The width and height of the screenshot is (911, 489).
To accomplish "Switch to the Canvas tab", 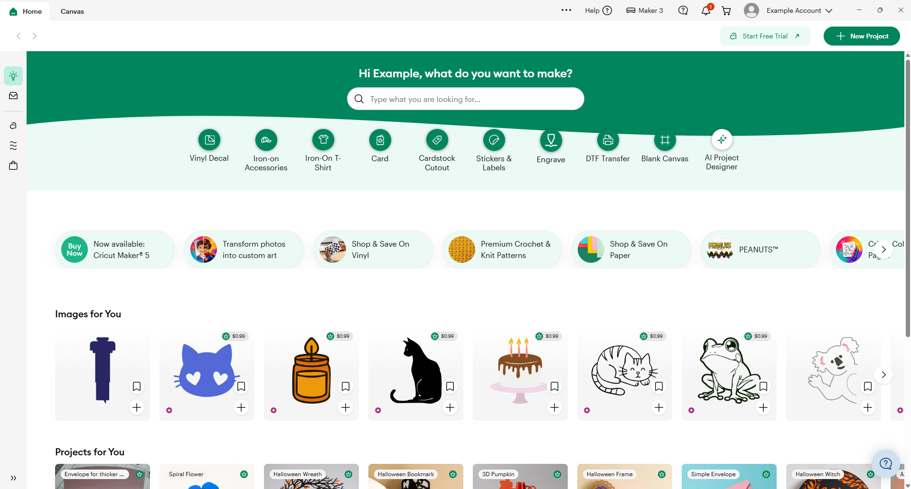I will (x=72, y=11).
